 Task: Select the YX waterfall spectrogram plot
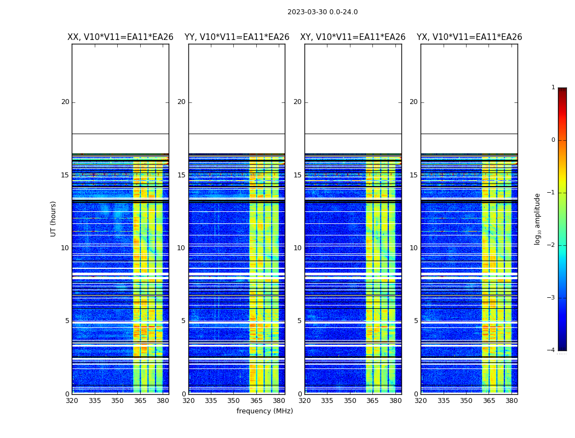coord(469,274)
